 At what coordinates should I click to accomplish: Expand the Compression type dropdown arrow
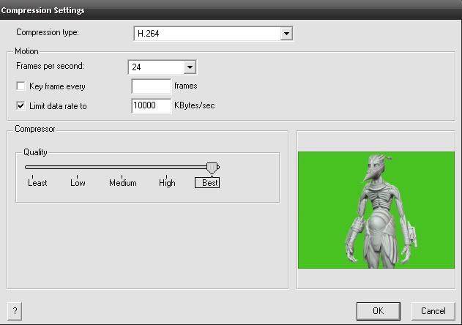286,34
